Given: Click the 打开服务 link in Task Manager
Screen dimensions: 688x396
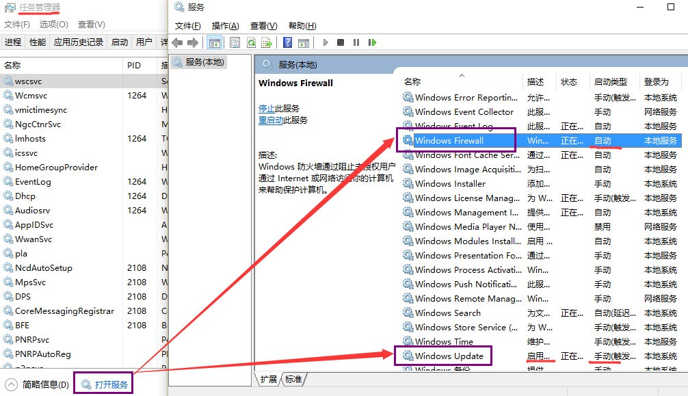Looking at the screenshot, I should [x=111, y=384].
